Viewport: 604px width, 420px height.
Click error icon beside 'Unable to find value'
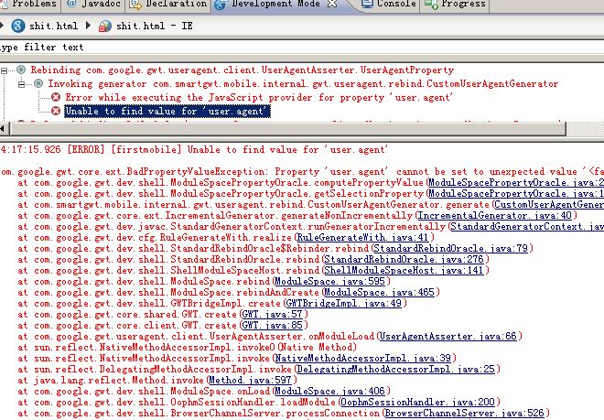(x=56, y=111)
